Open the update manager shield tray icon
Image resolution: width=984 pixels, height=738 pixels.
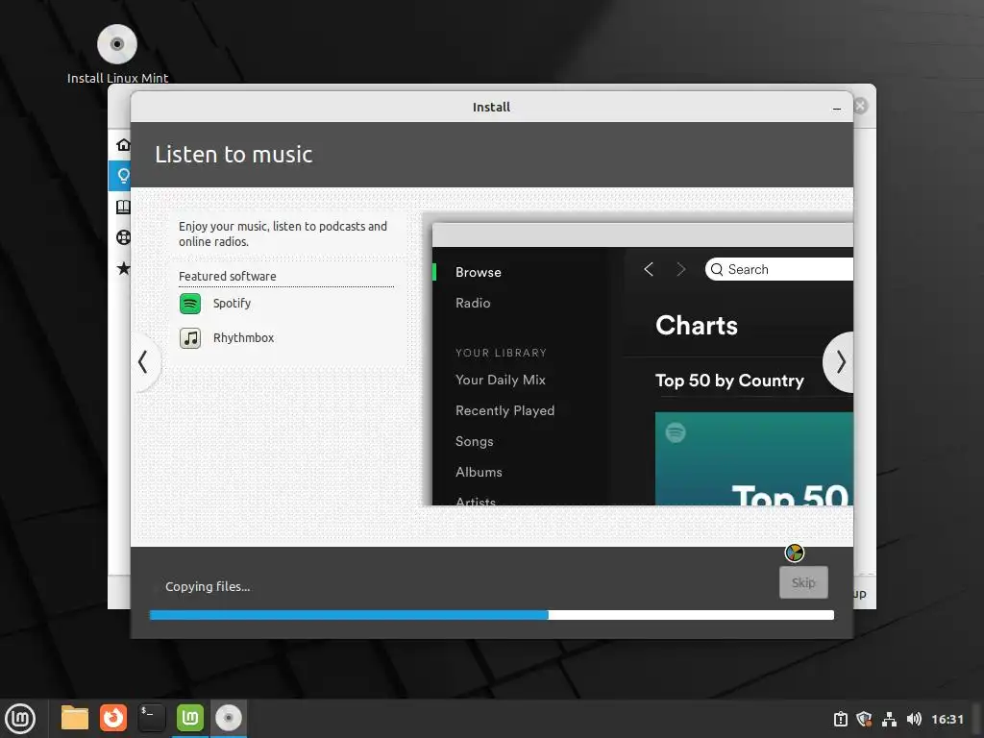click(864, 719)
